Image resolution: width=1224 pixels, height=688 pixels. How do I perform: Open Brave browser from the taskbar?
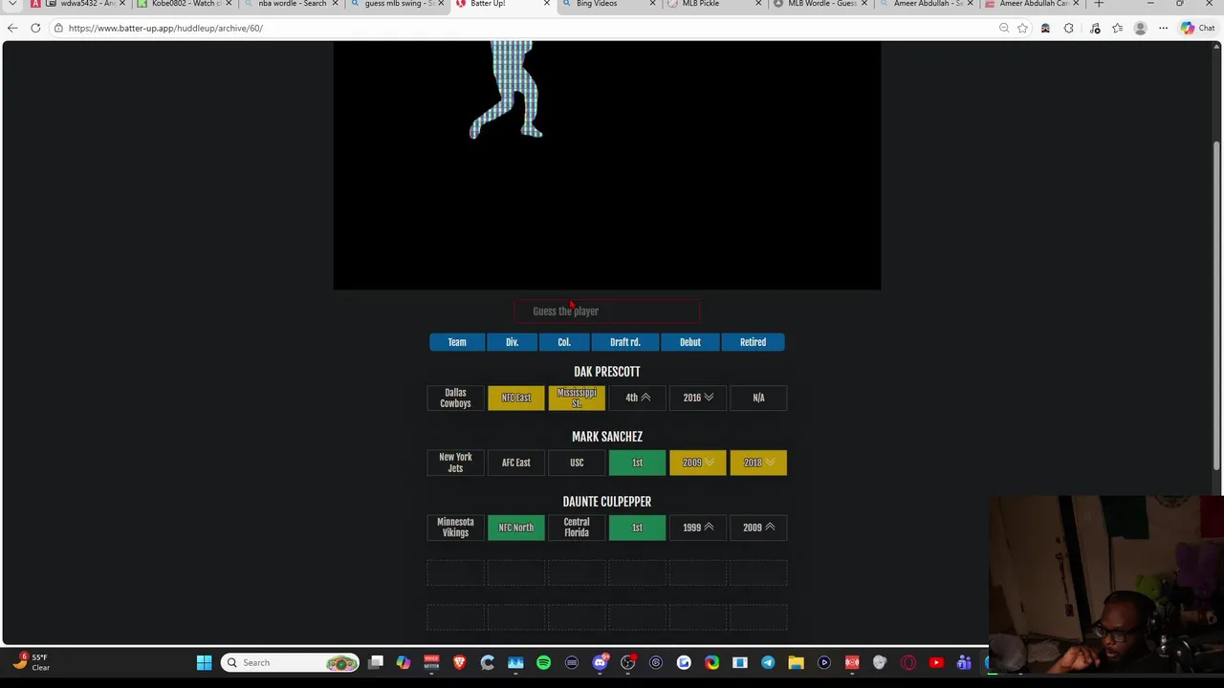coord(459,662)
